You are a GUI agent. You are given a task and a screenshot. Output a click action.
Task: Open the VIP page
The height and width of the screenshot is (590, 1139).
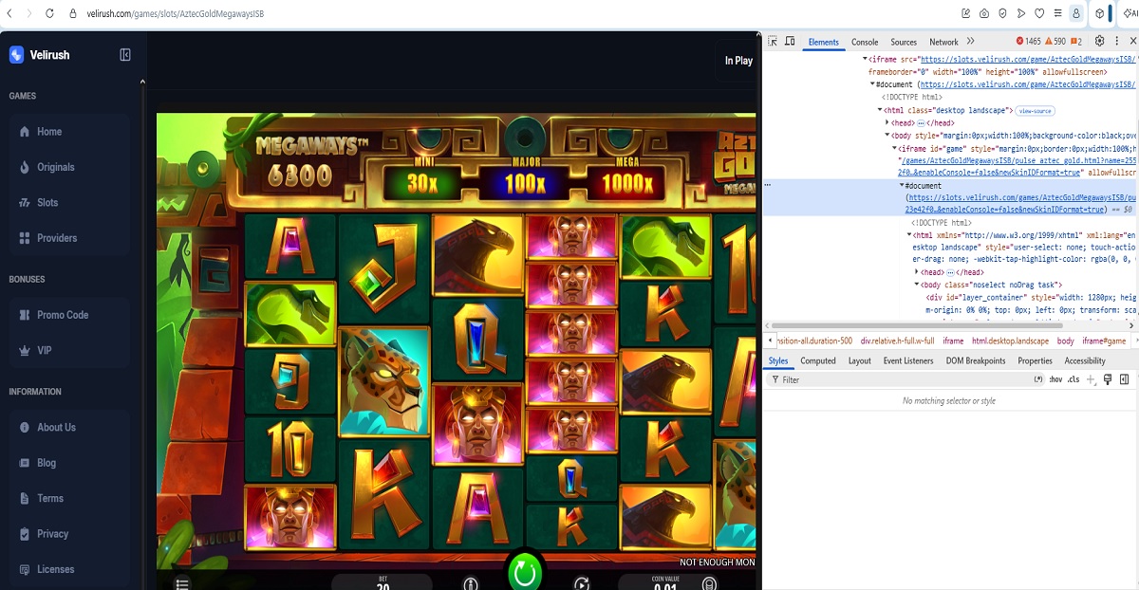tap(68, 351)
